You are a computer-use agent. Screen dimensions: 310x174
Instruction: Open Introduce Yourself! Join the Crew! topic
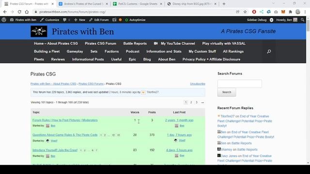[x=55, y=150]
